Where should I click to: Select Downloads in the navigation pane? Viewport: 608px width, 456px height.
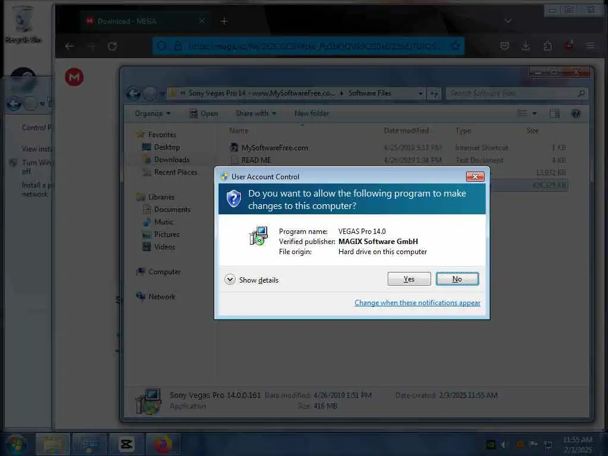point(172,160)
